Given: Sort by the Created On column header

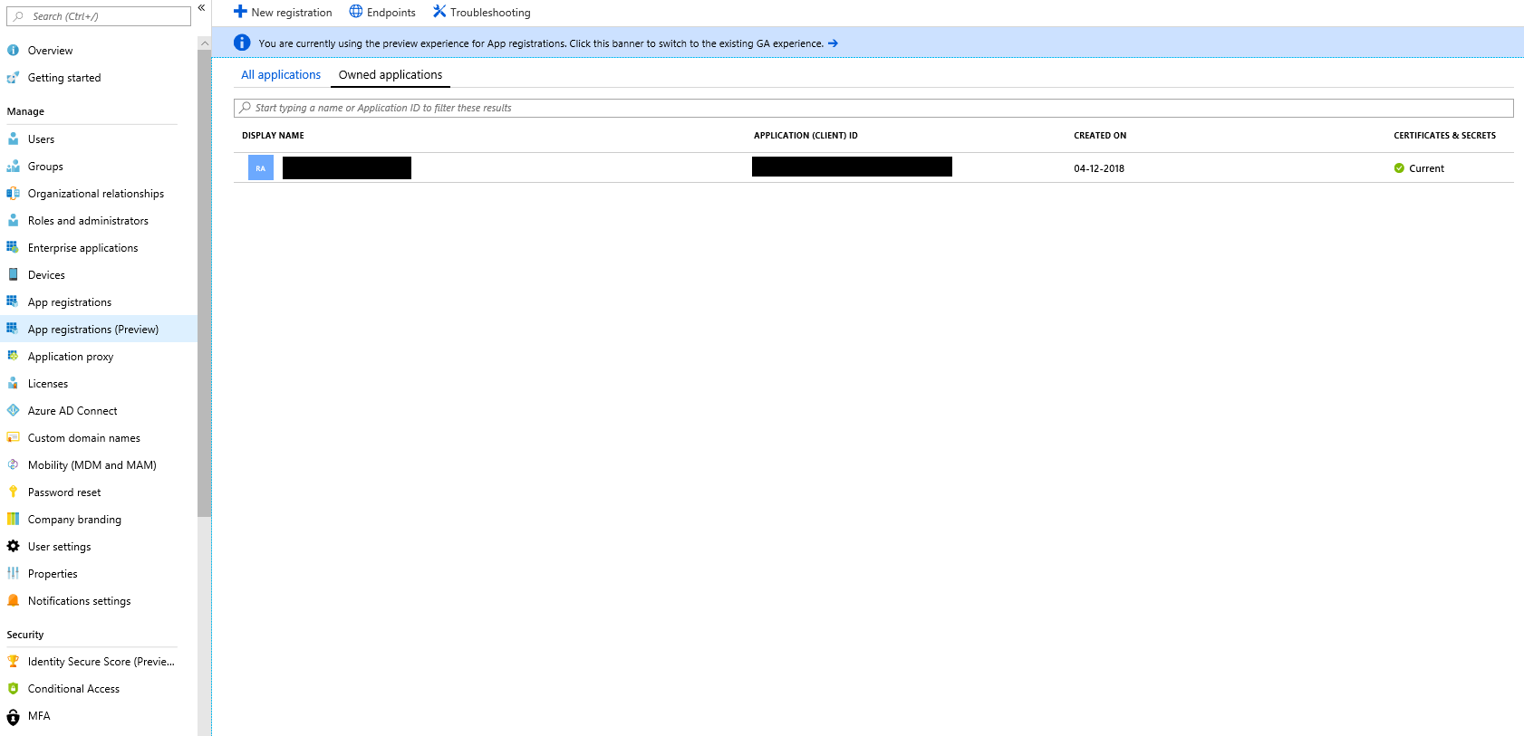Looking at the screenshot, I should pyautogui.click(x=1100, y=136).
